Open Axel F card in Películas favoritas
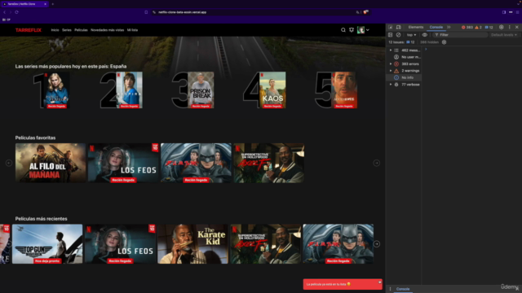522x293 pixels. [x=268, y=163]
